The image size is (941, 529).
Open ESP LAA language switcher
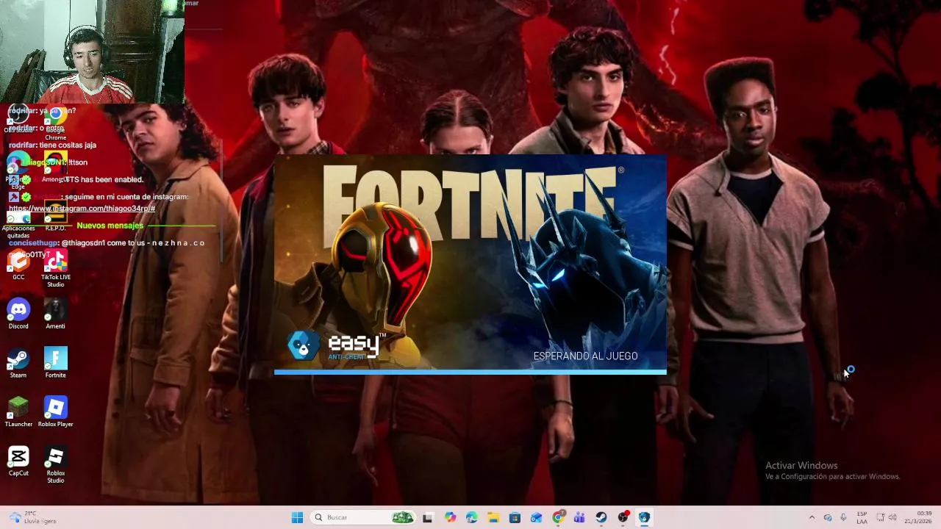[x=862, y=517]
